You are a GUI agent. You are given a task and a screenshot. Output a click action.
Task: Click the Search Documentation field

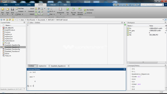[151, 5]
